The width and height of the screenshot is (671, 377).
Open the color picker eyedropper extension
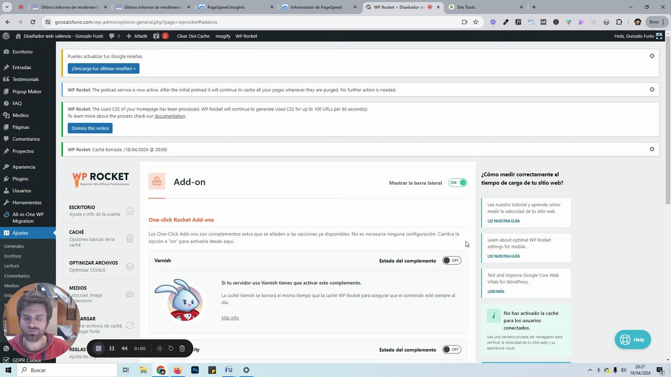coord(505,22)
